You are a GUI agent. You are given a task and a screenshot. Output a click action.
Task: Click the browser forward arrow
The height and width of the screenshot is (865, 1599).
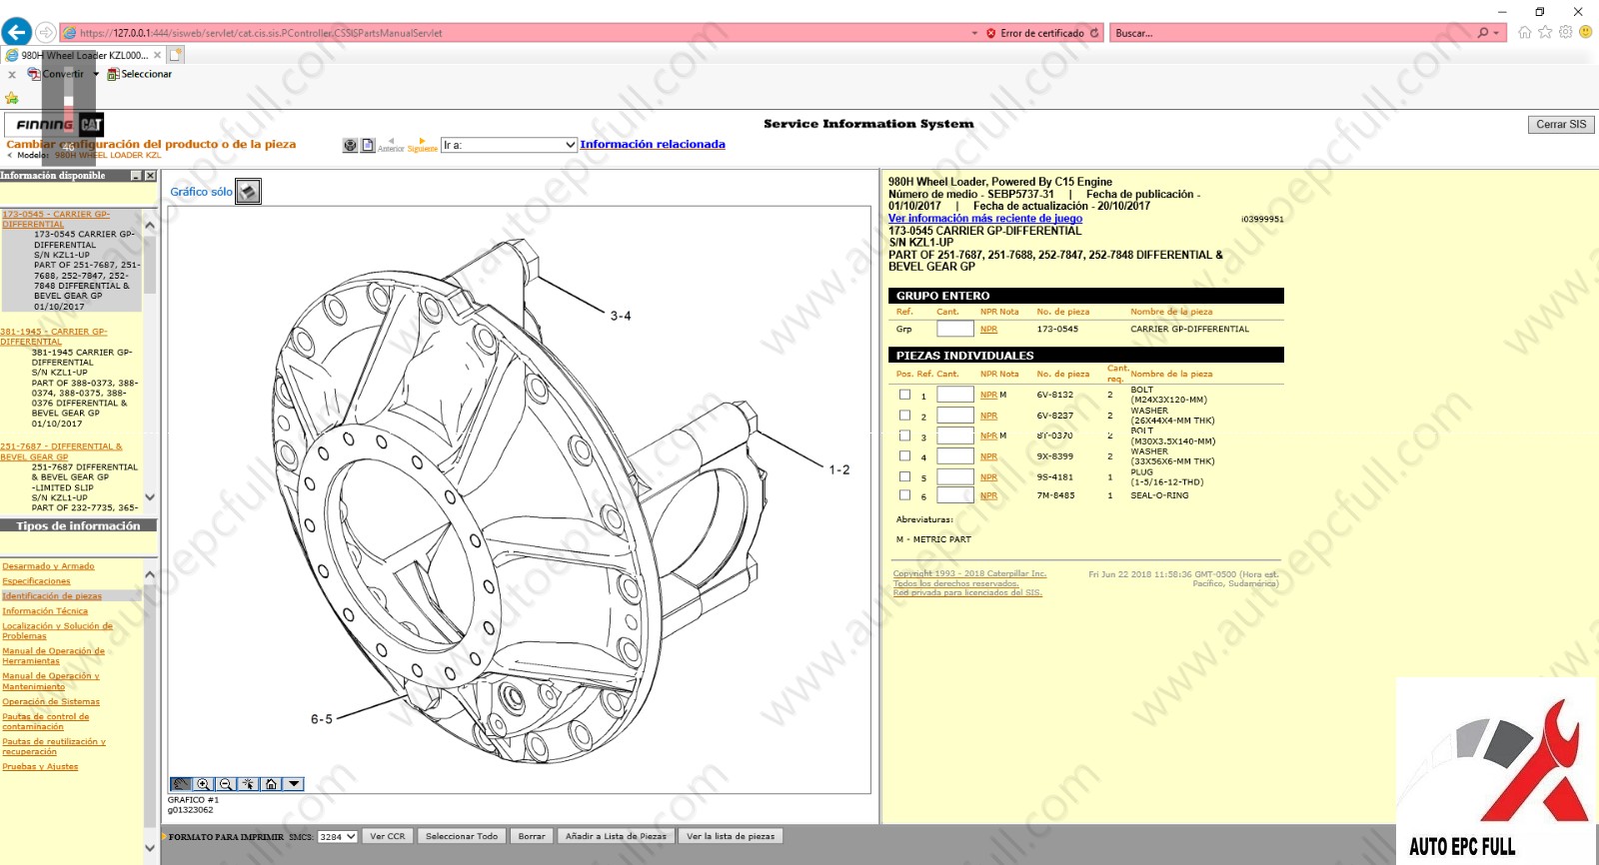click(46, 33)
